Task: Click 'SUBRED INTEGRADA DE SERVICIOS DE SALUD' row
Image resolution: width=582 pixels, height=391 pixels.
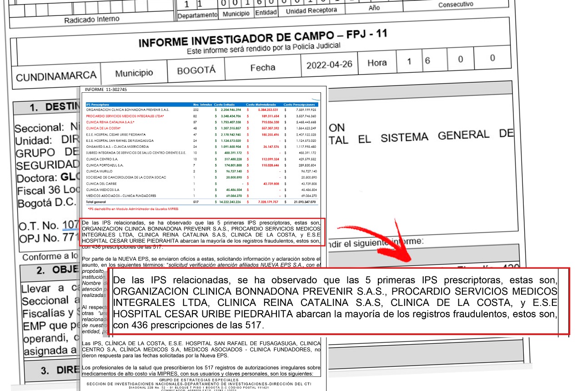Action: [201, 153]
